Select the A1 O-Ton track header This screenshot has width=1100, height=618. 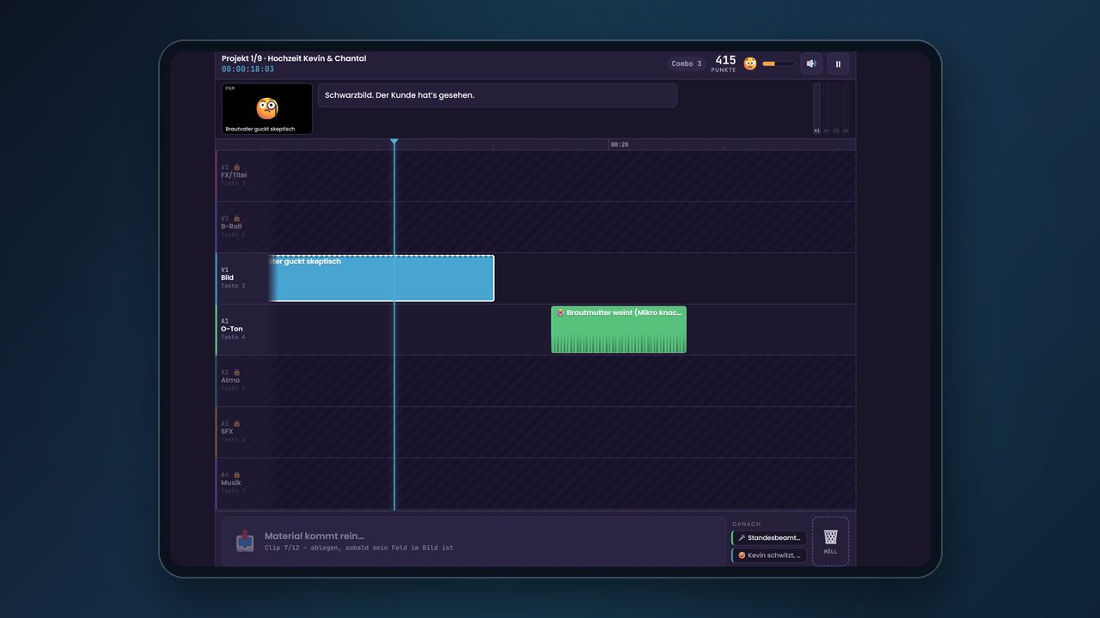tap(241, 330)
